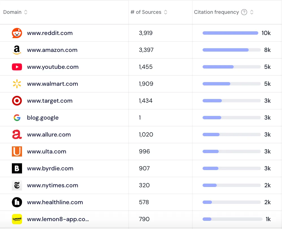Click Healthline's citation frequency bar

tap(232, 202)
